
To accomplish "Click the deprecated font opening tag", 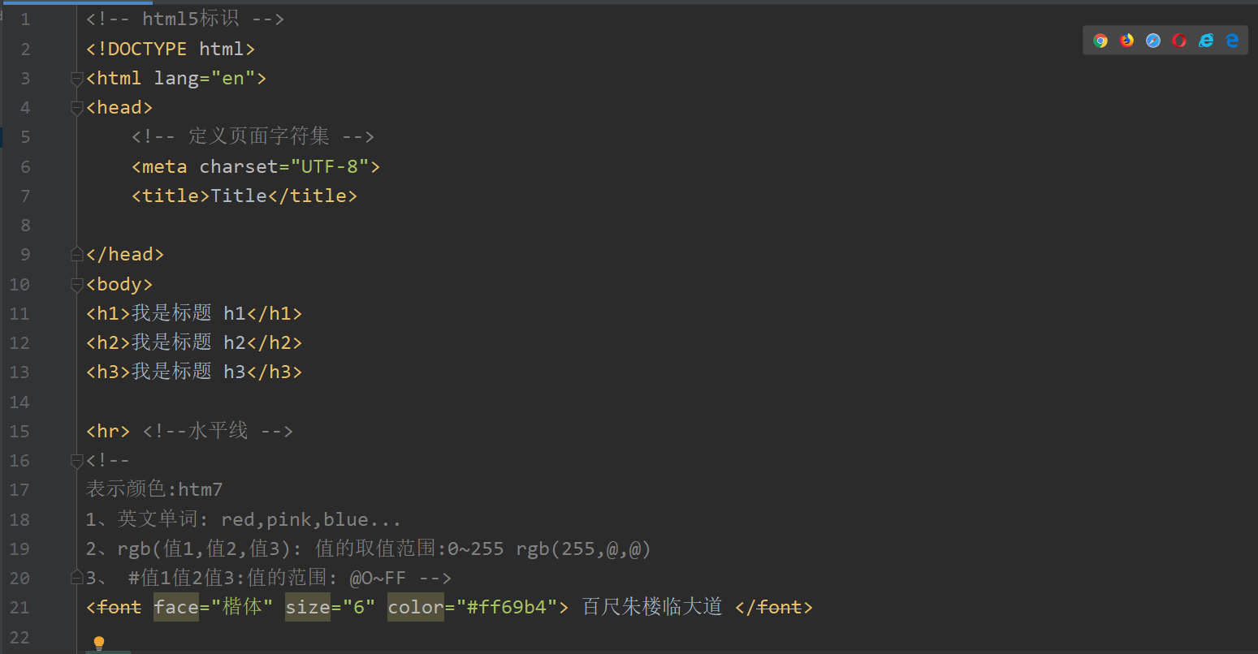I will pos(119,607).
